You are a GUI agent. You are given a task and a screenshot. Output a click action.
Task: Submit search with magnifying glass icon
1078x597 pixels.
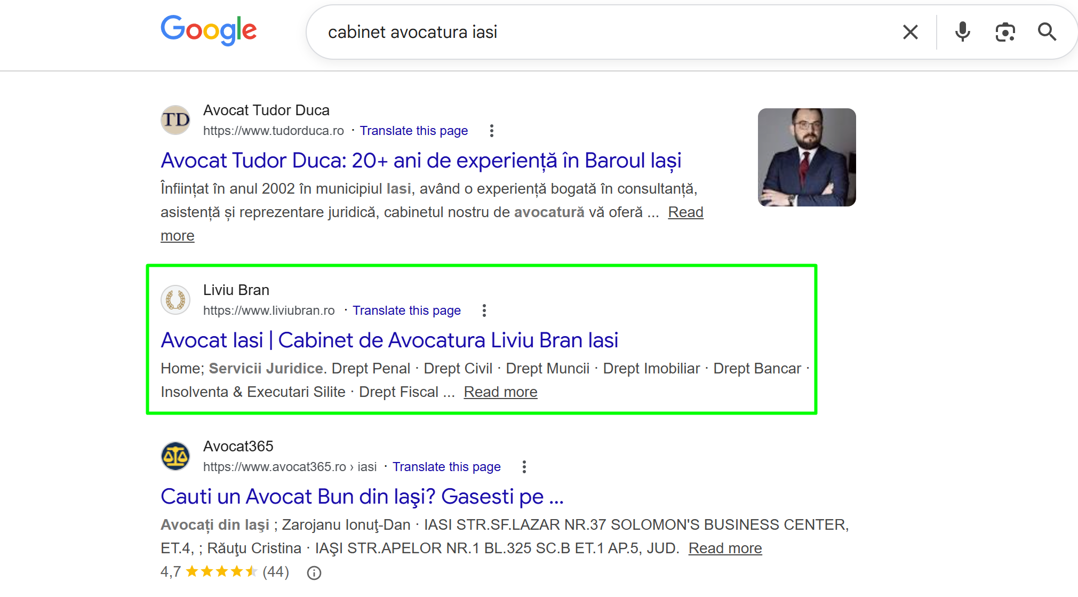coord(1047,32)
